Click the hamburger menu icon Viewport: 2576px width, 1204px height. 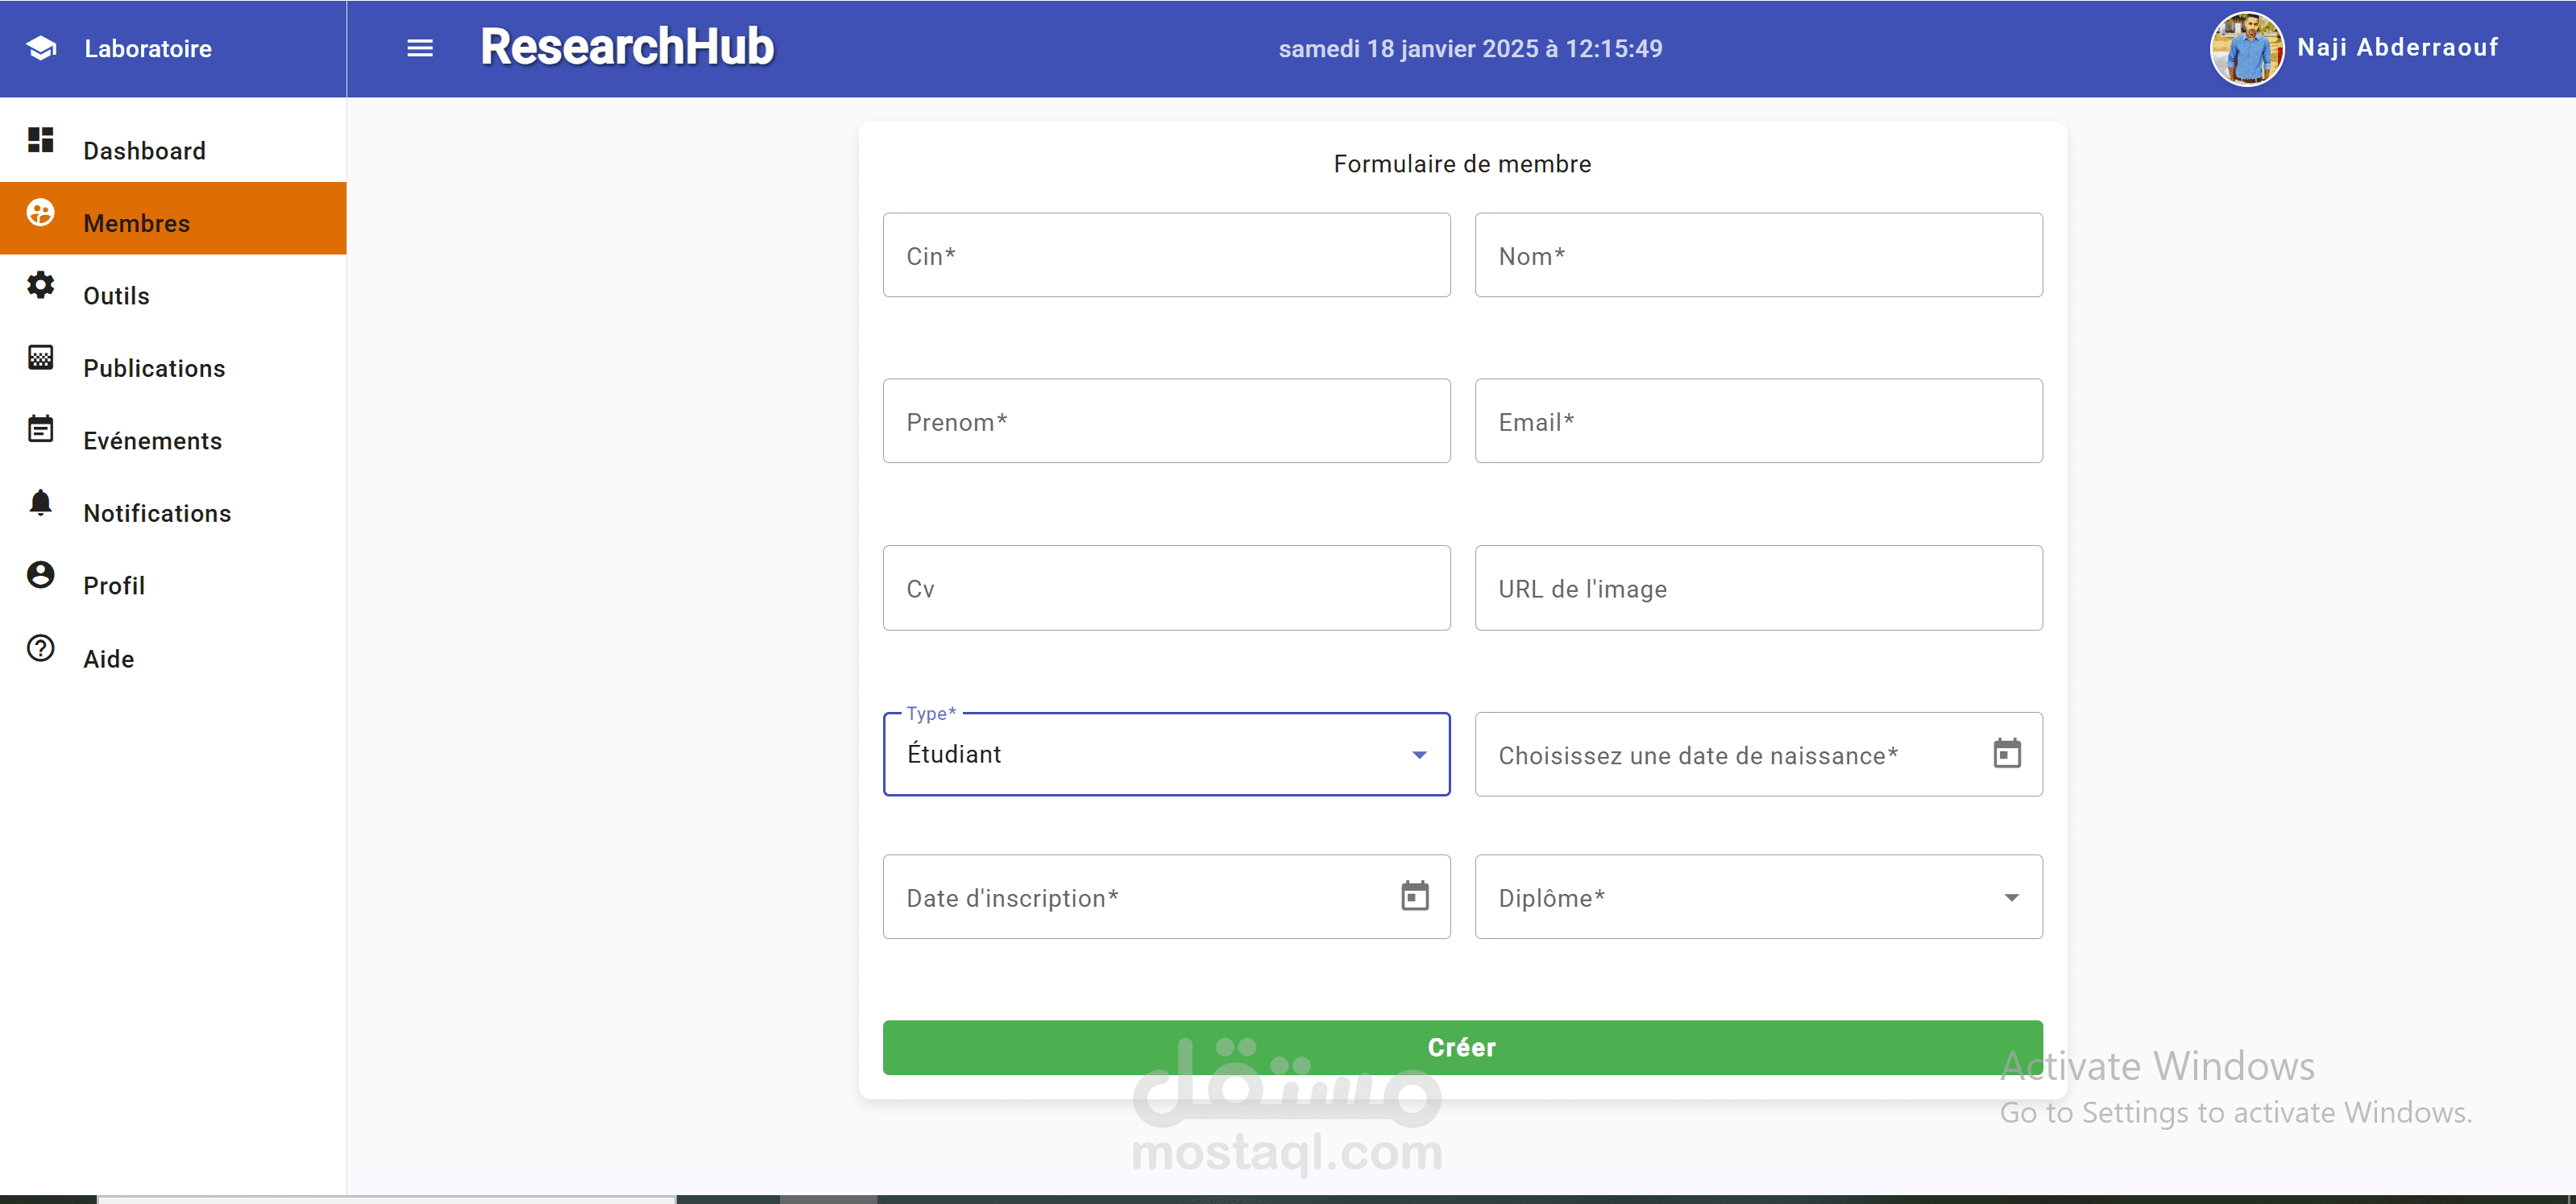pyautogui.click(x=420, y=48)
